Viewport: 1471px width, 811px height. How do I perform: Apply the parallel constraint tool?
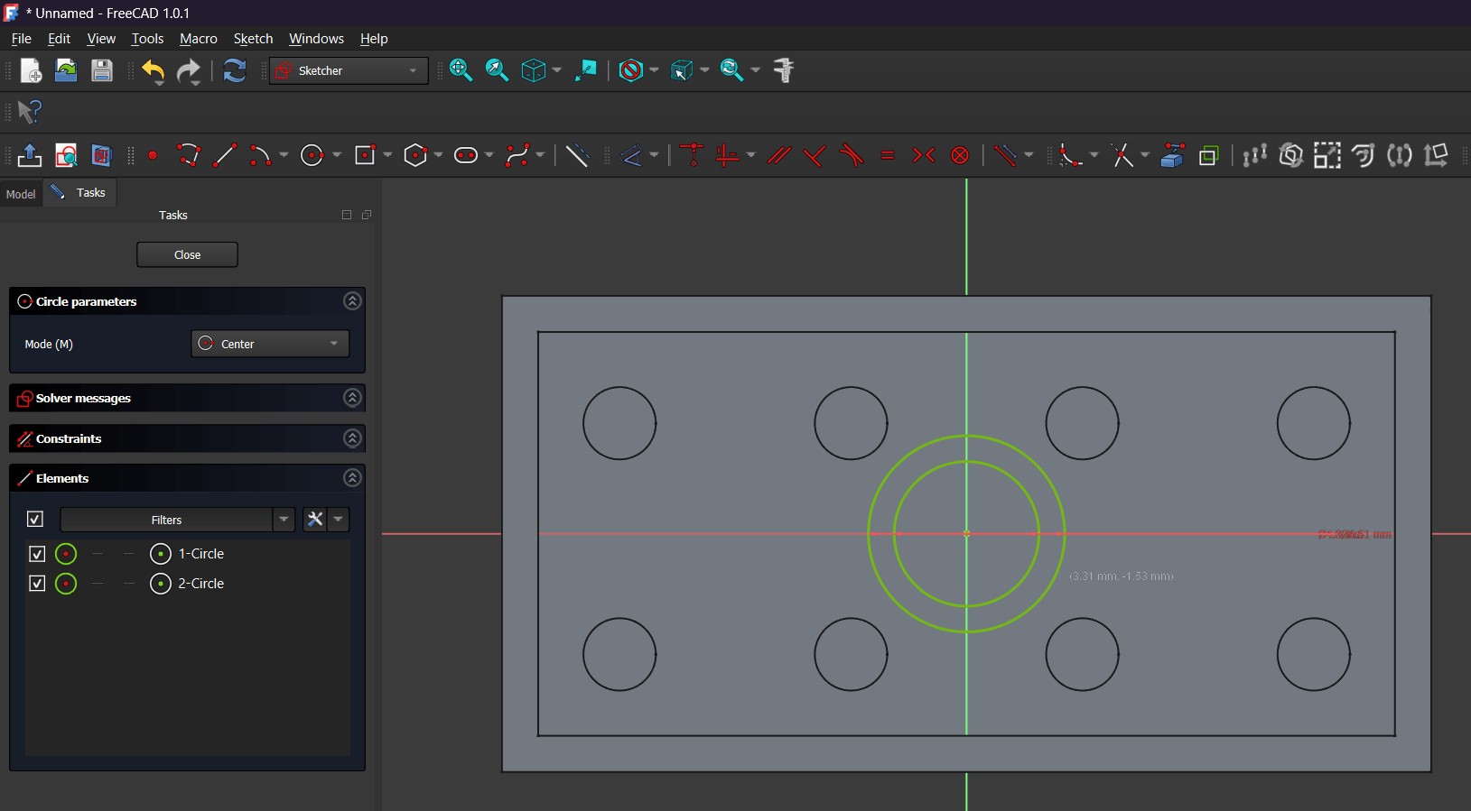tap(778, 156)
